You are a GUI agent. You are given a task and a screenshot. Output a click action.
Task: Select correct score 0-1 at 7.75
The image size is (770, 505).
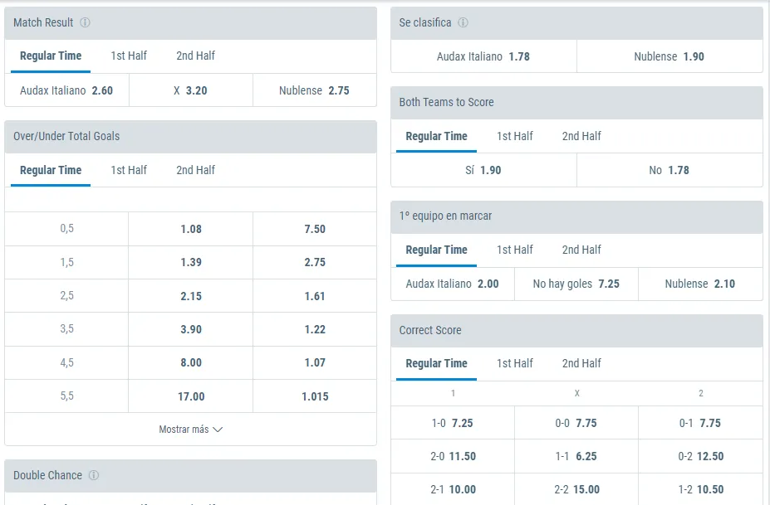pos(700,423)
